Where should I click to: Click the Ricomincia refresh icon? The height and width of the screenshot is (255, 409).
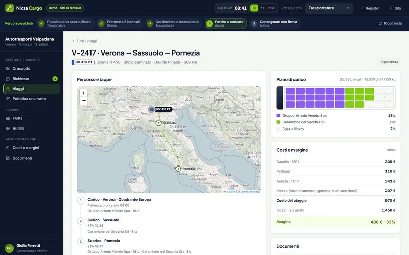pyautogui.click(x=380, y=23)
